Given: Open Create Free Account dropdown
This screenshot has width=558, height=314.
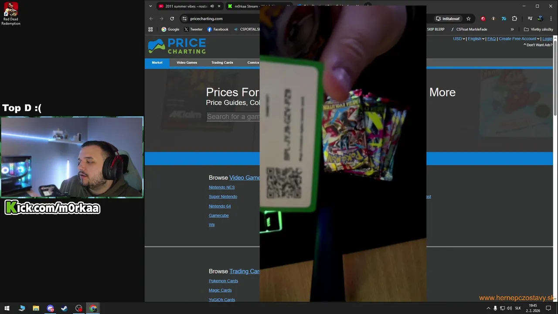Looking at the screenshot, I should point(519,39).
